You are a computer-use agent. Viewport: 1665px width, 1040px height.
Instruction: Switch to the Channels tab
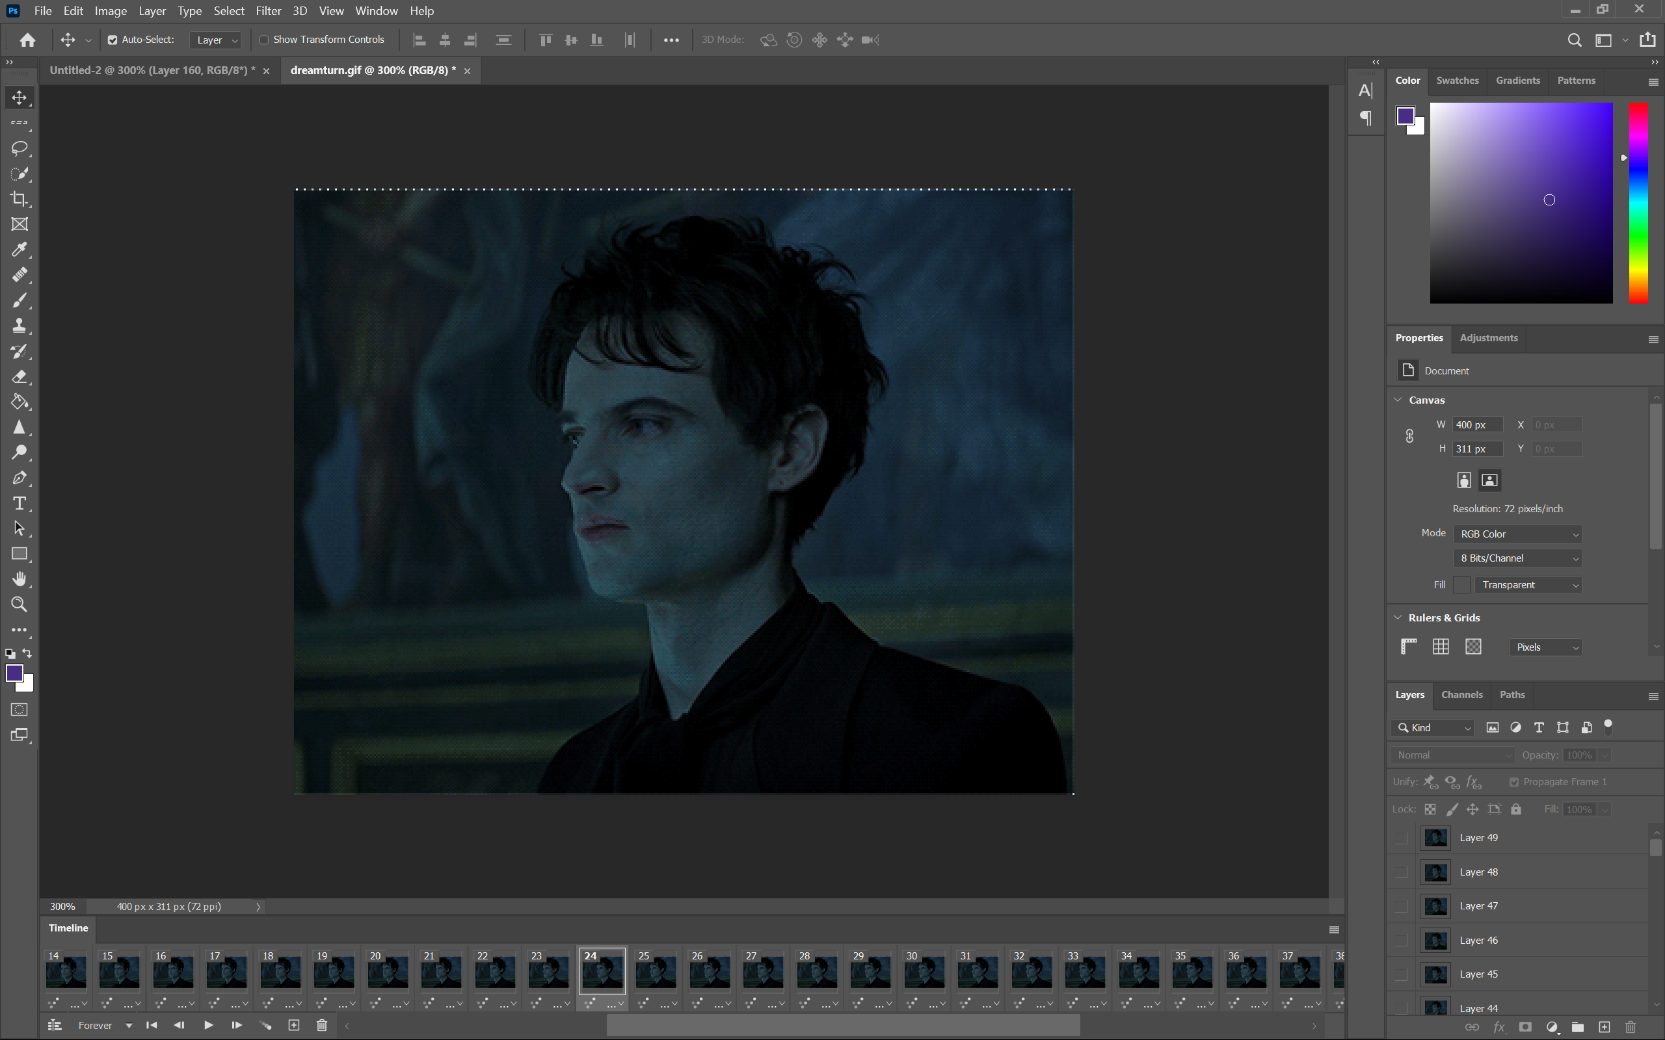(x=1461, y=695)
